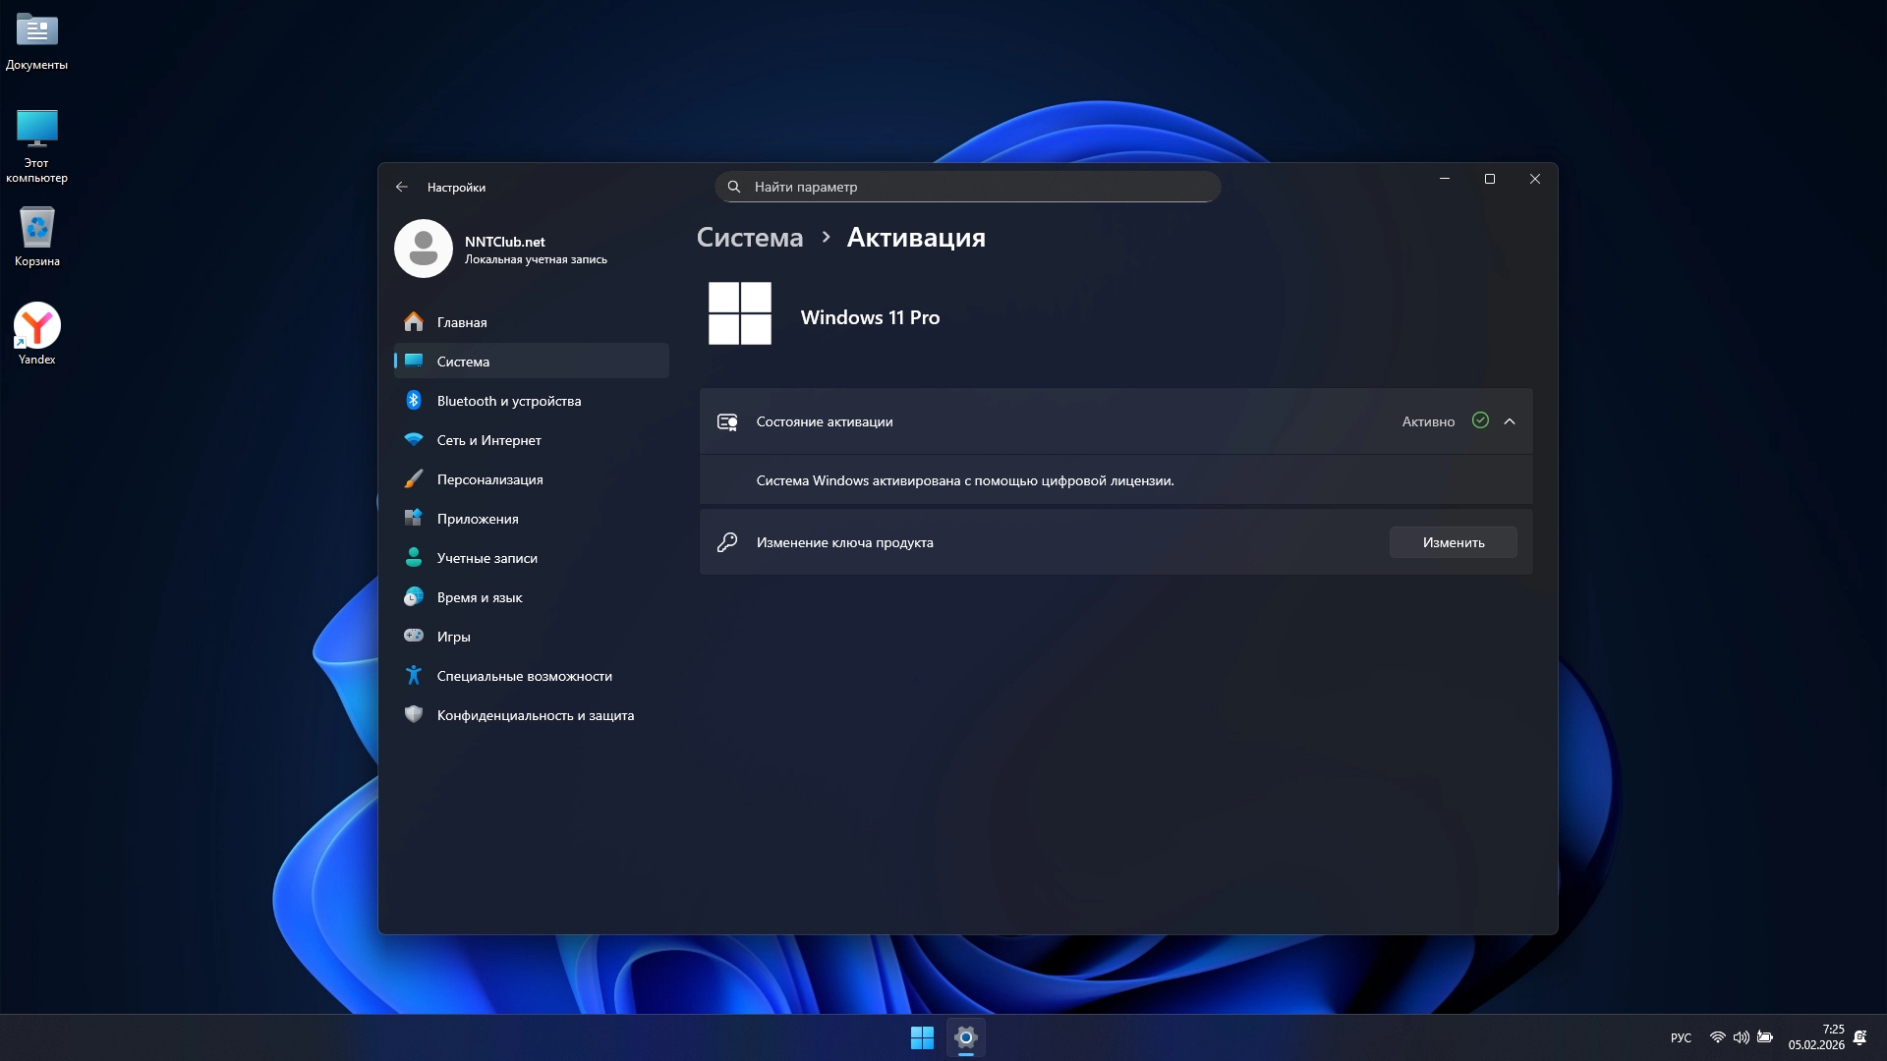Click the Система breadcrumb link
Viewport: 1887px width, 1061px height.
pos(749,238)
